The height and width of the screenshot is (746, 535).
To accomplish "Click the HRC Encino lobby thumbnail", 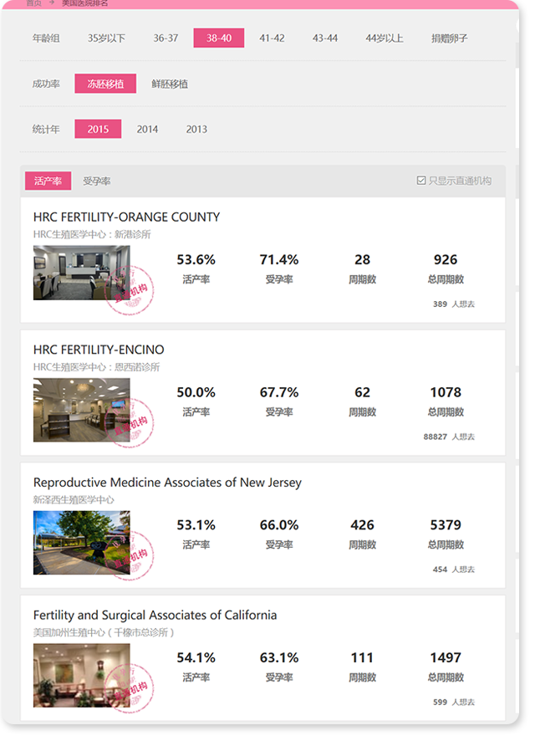I will [x=81, y=410].
